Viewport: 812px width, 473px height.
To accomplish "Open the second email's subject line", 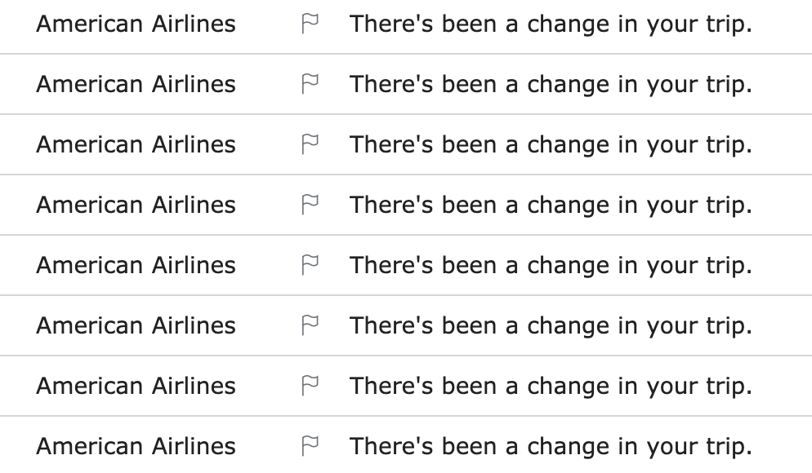I will [x=551, y=85].
